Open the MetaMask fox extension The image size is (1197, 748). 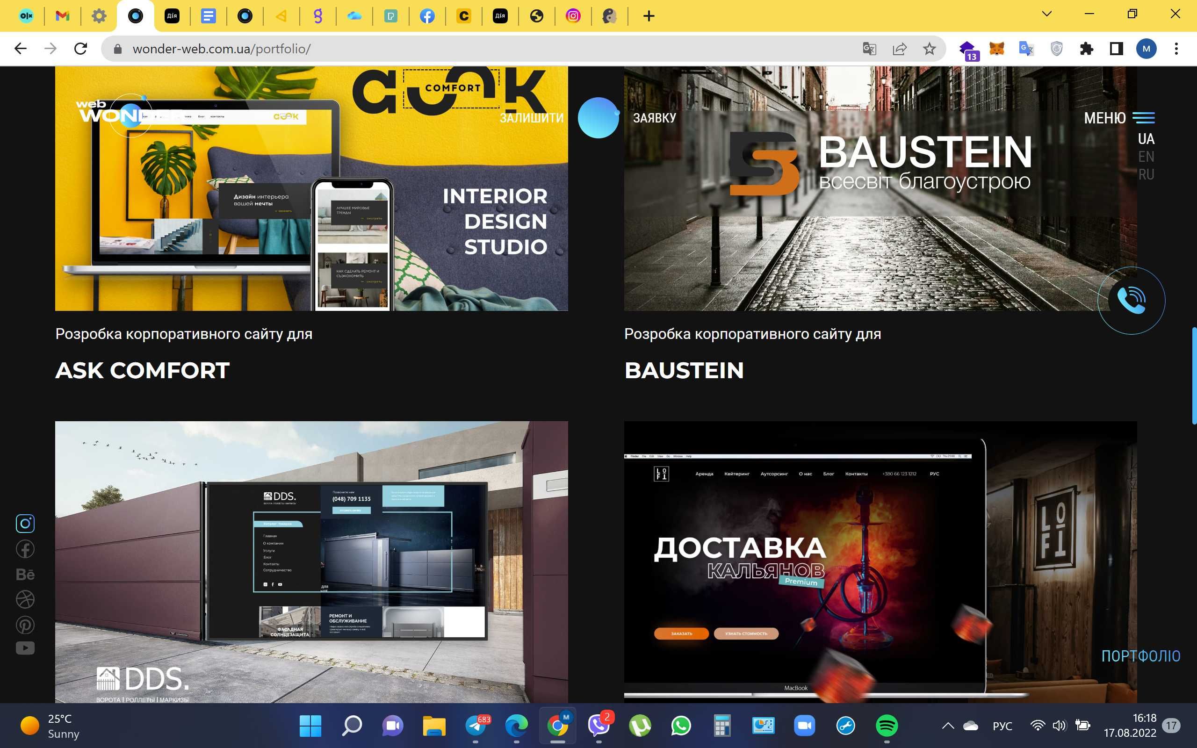[997, 49]
